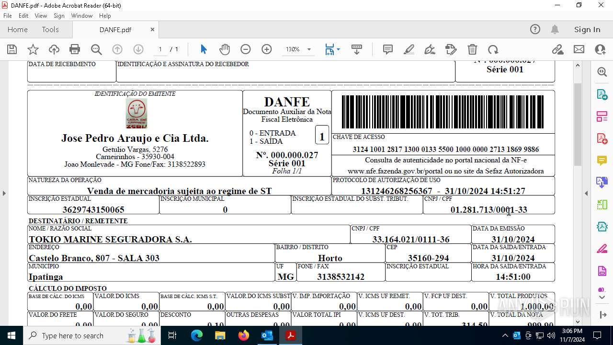Screen dimensions: 613x345
Task: Open Create PDF in the right tools pane
Action: pos(602,138)
